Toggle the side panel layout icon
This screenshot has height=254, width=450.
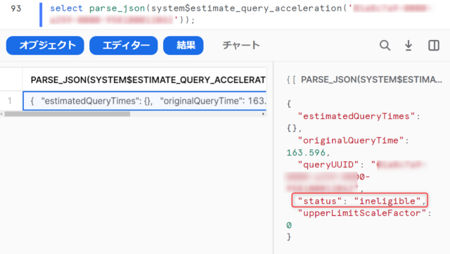(x=434, y=46)
